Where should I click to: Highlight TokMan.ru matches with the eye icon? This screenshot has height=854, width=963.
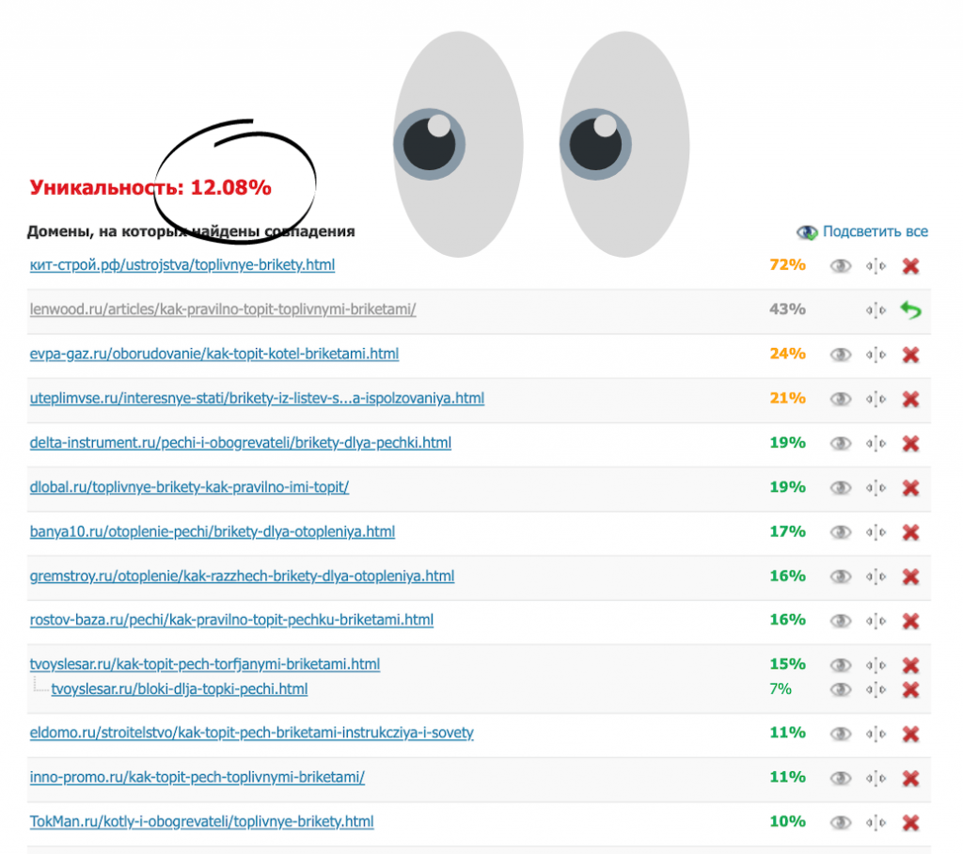(x=841, y=823)
